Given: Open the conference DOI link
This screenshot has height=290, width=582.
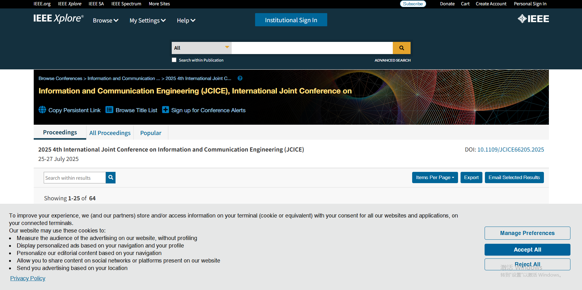Looking at the screenshot, I should click(x=510, y=150).
